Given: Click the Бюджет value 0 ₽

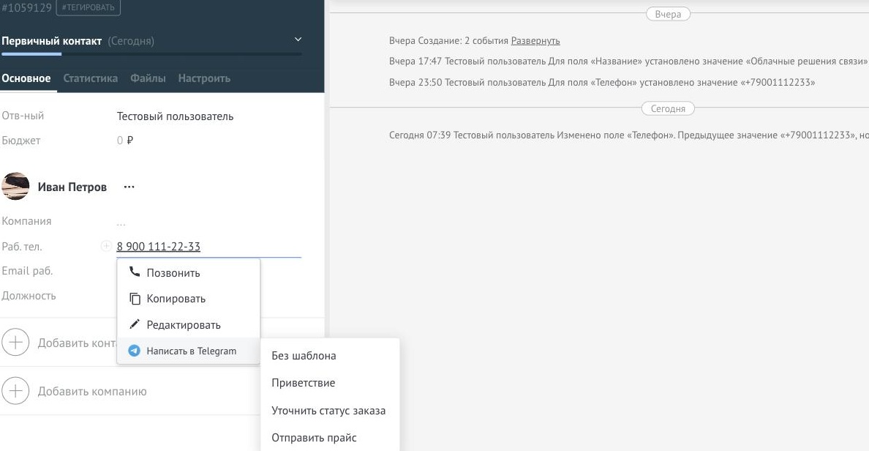Looking at the screenshot, I should coord(124,141).
